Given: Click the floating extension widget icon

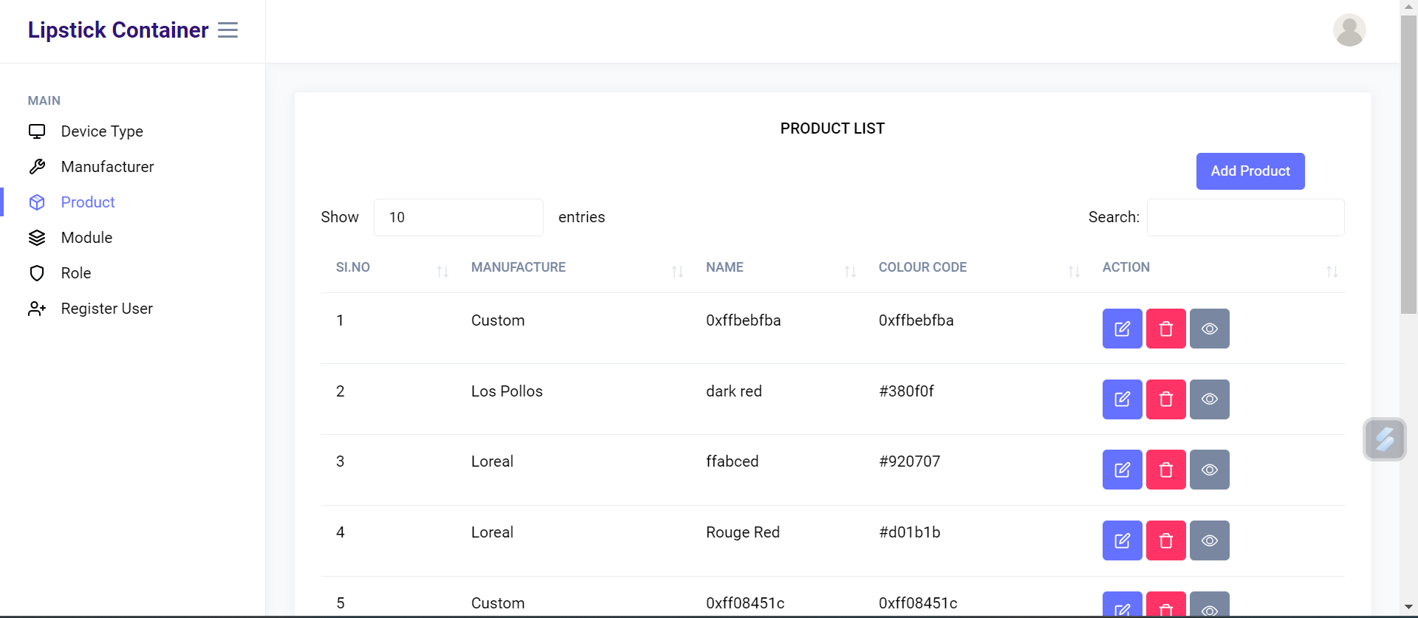Looking at the screenshot, I should coord(1384,439).
